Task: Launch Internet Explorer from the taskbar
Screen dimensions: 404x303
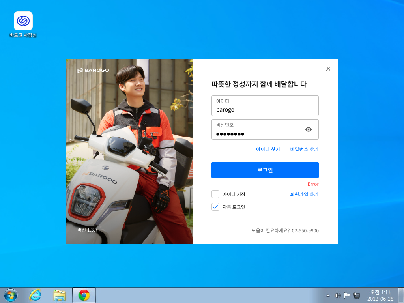Action: pos(35,295)
